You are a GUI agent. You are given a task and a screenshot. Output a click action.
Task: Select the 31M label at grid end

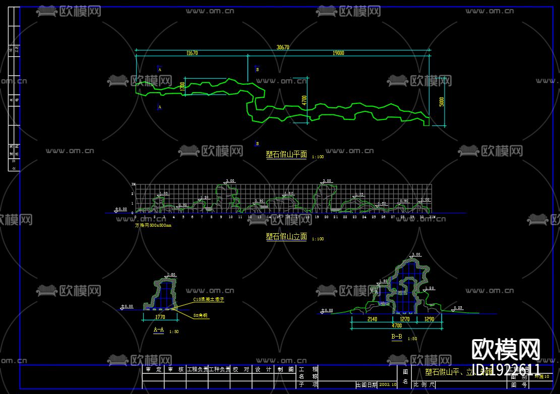(x=432, y=217)
